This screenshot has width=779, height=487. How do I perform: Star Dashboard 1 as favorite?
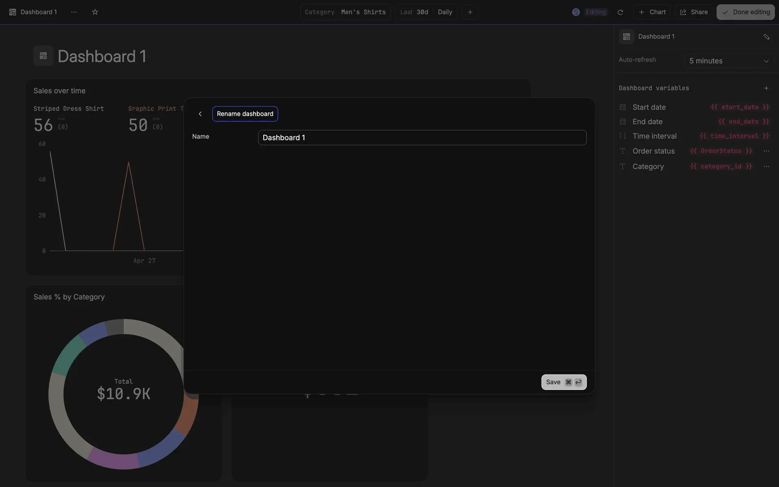(x=95, y=12)
